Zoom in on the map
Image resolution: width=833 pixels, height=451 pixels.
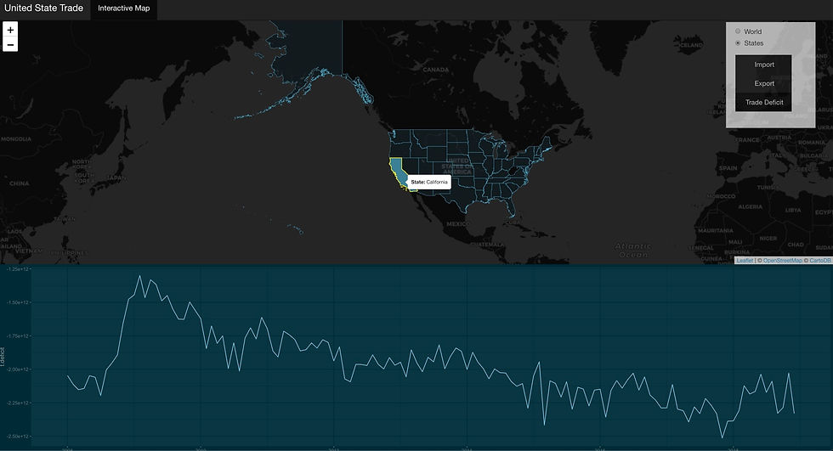(x=10, y=30)
